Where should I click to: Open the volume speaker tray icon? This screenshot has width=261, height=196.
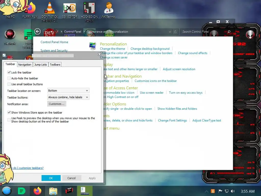(233, 191)
